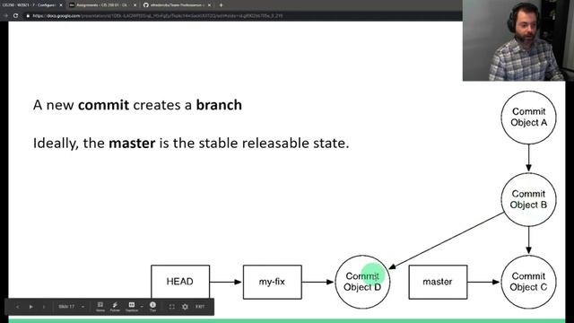Open a new browser tab
Viewport: 574px width, 323px height.
[221, 5]
